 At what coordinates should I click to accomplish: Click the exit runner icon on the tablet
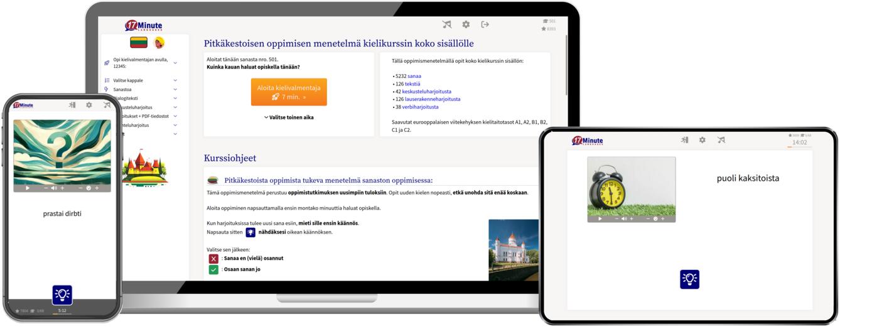pos(685,140)
